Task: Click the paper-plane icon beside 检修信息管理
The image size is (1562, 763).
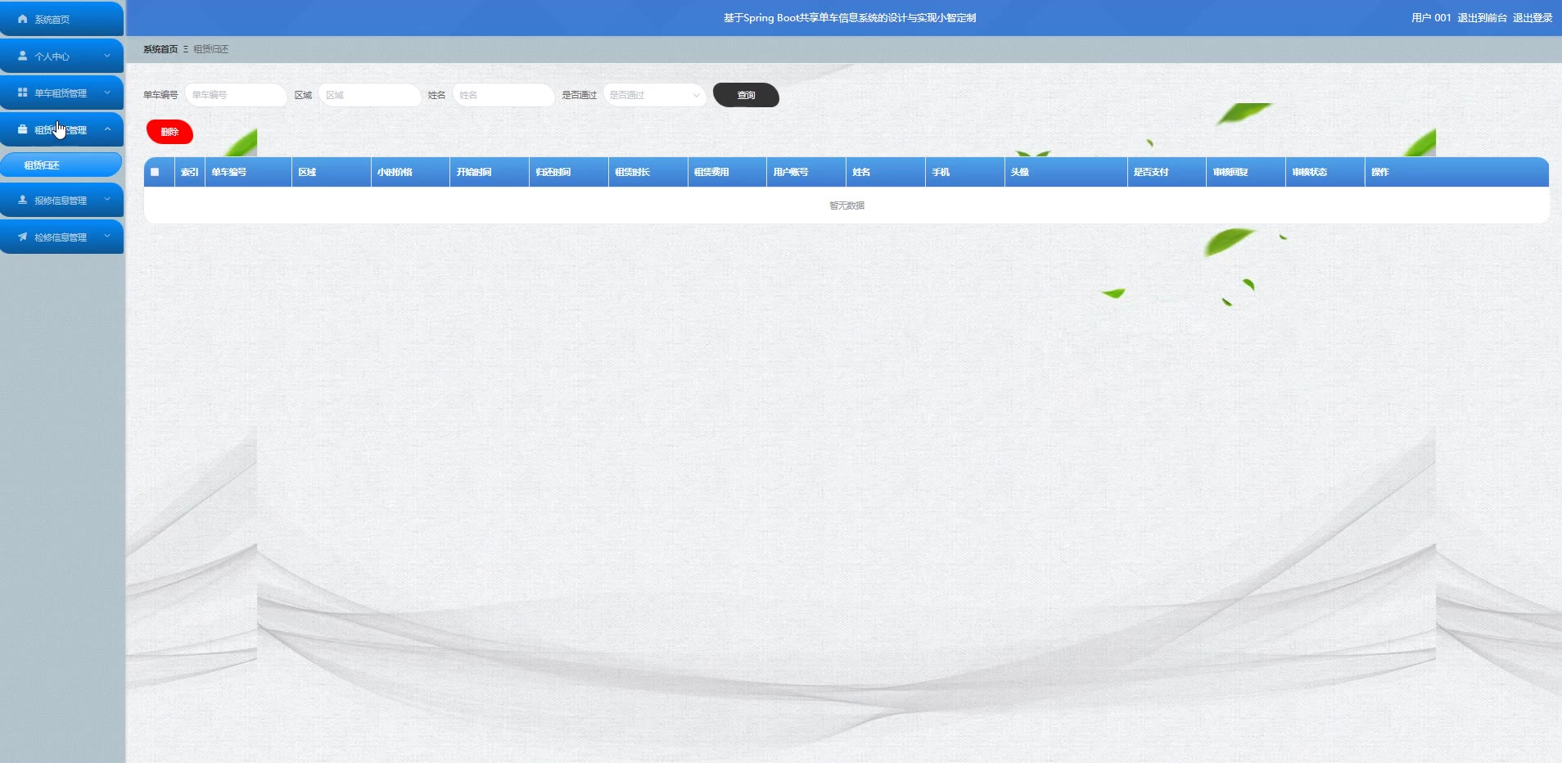Action: pos(23,237)
